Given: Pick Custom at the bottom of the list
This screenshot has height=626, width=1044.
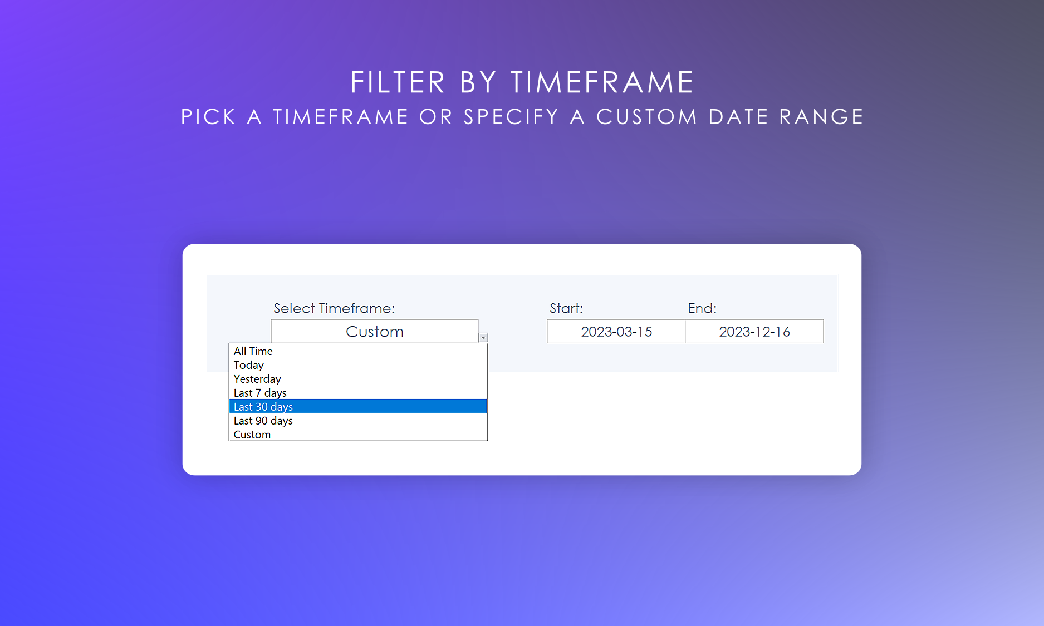Looking at the screenshot, I should click(252, 435).
